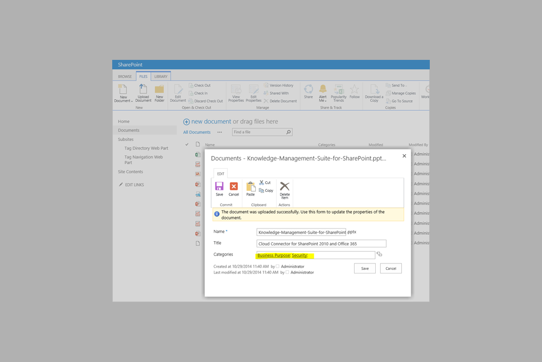Image resolution: width=542 pixels, height=362 pixels.
Task: Click the Edit Document ribbon icon
Action: pos(178,89)
